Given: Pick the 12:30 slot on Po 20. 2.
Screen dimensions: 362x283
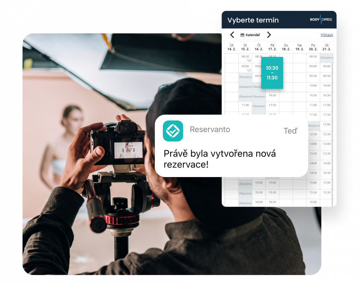Looking at the screenshot, I should click(313, 134).
